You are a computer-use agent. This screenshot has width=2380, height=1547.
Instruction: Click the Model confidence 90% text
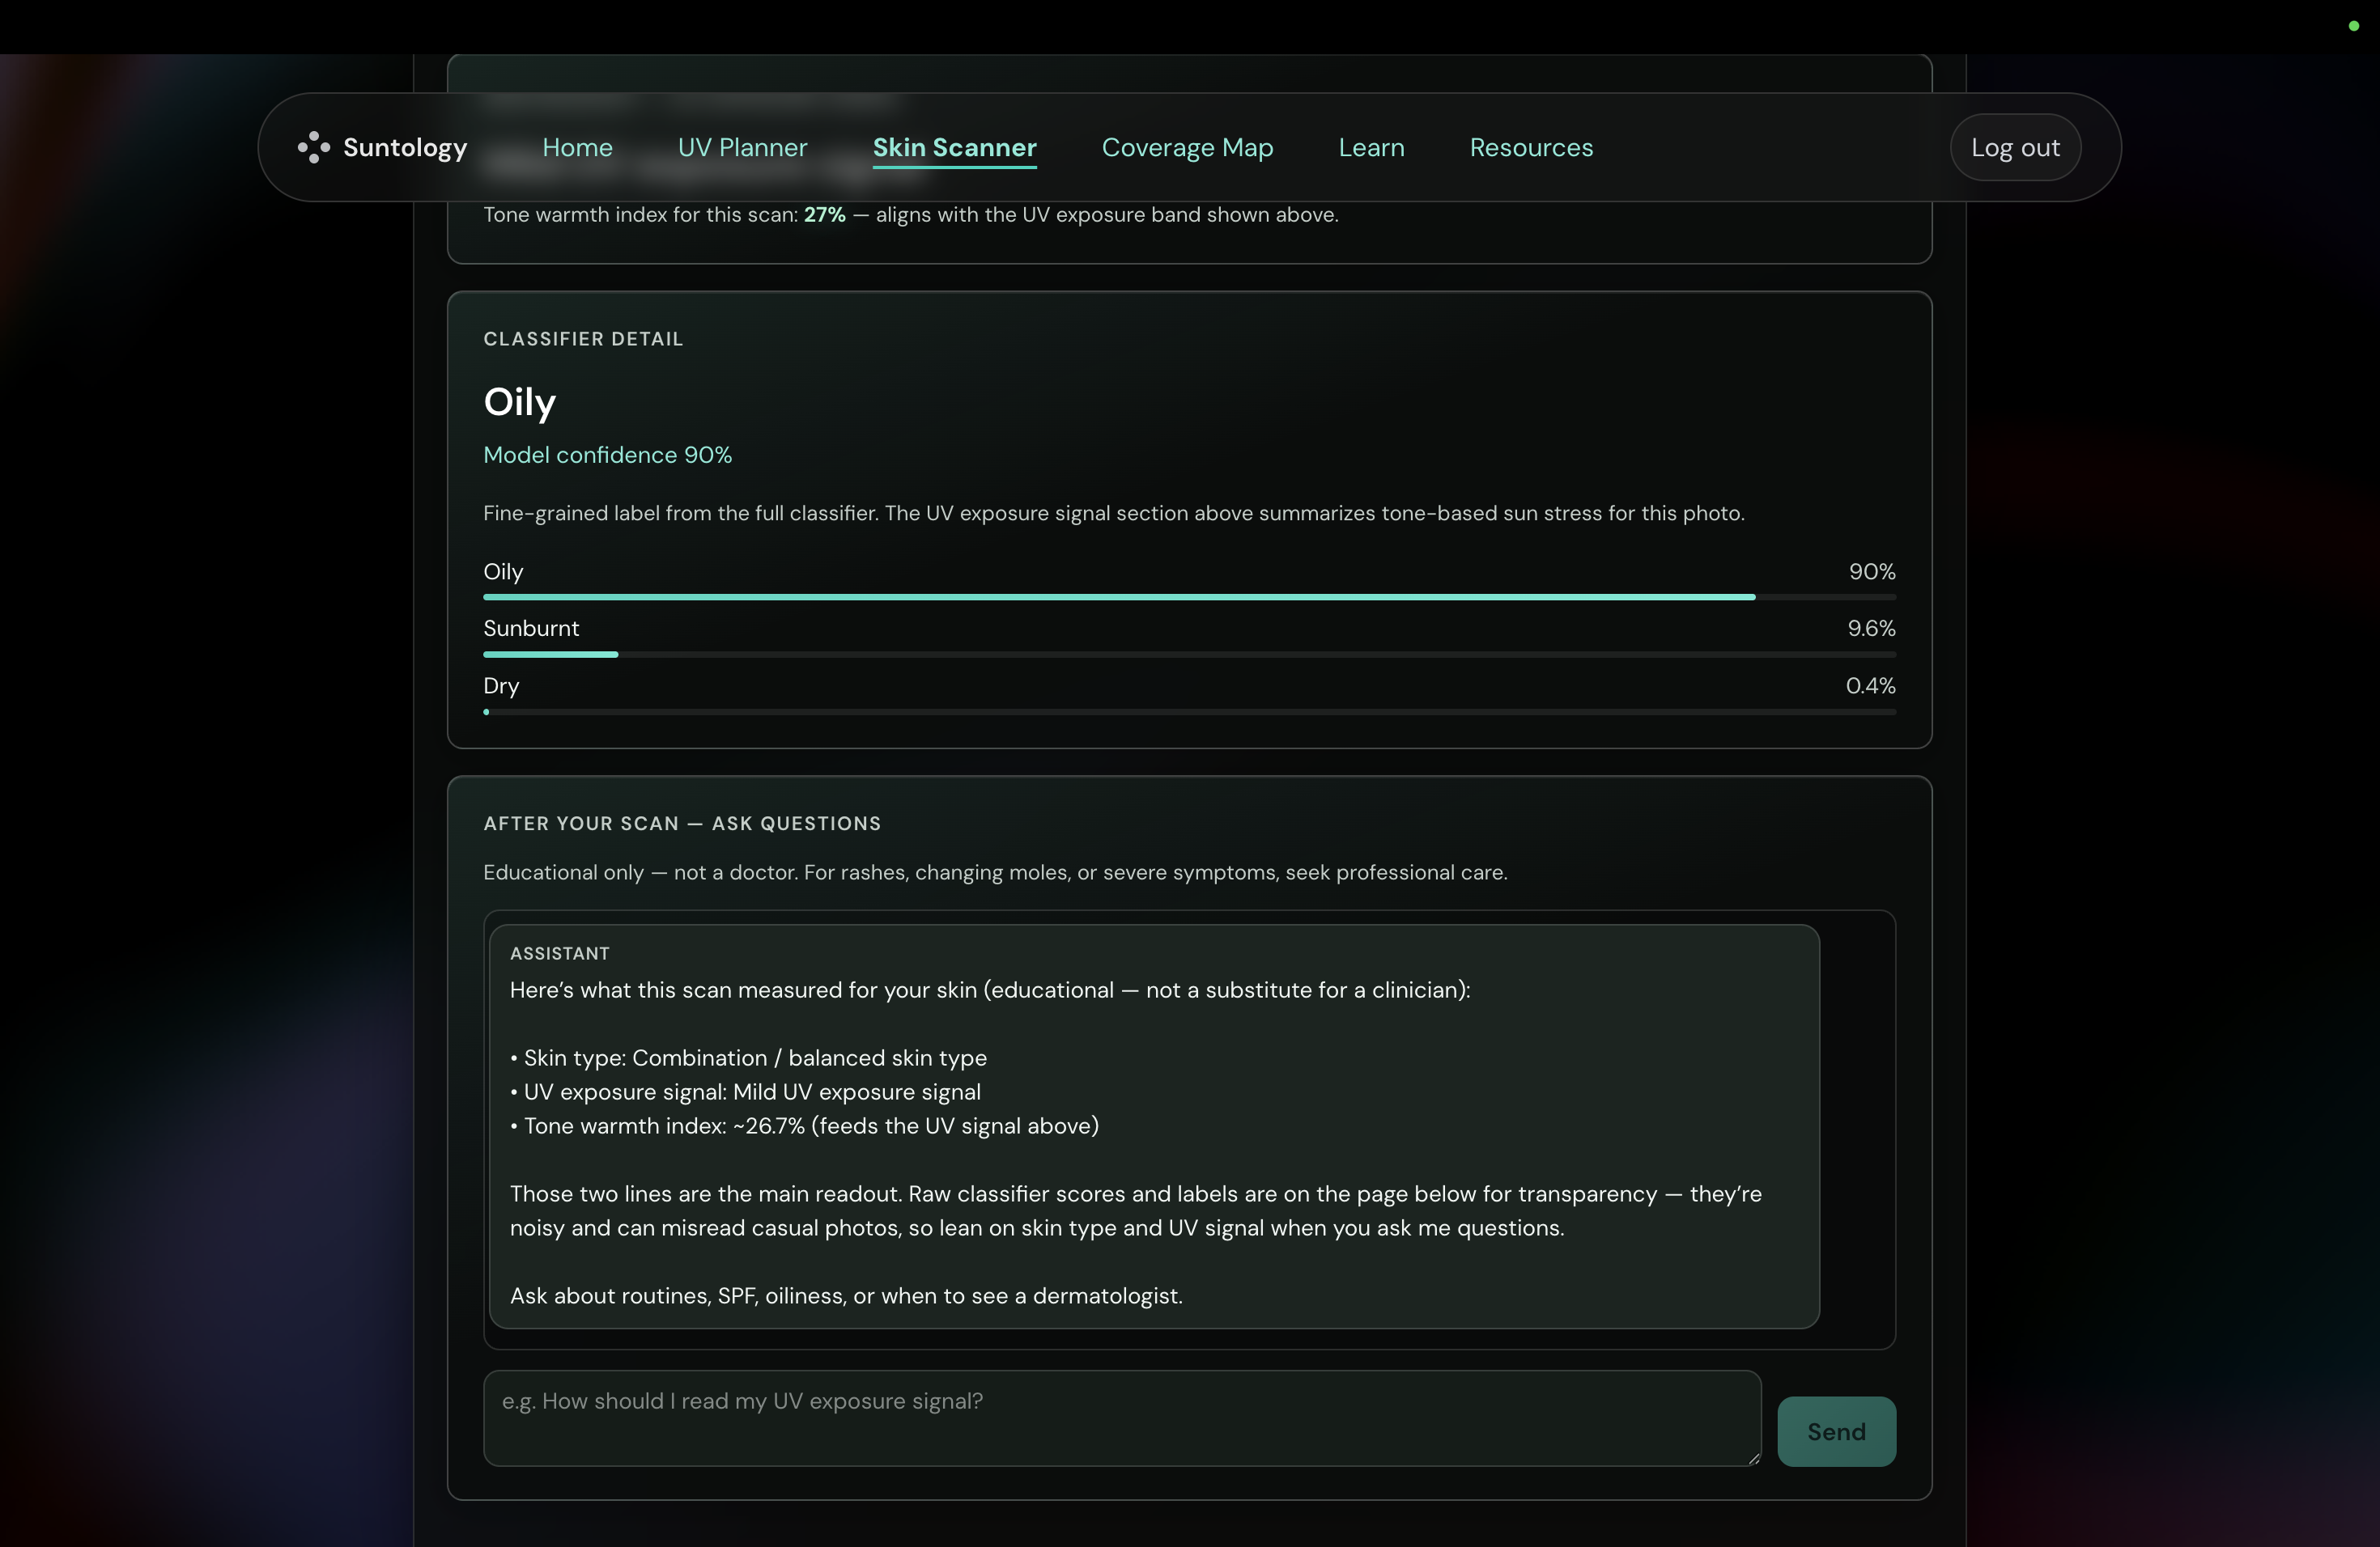(607, 455)
